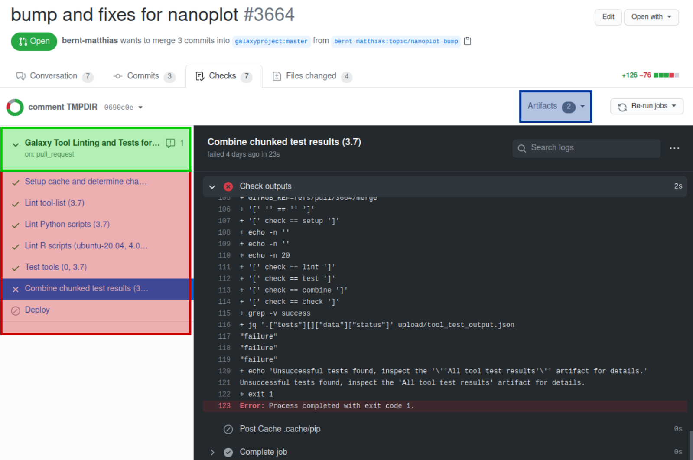Click the commit status ring next to comment TMPDIR
Viewport: 693px width, 460px height.
pyautogui.click(x=15, y=107)
